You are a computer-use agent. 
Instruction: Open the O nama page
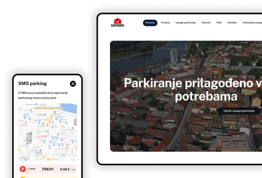coord(165,23)
